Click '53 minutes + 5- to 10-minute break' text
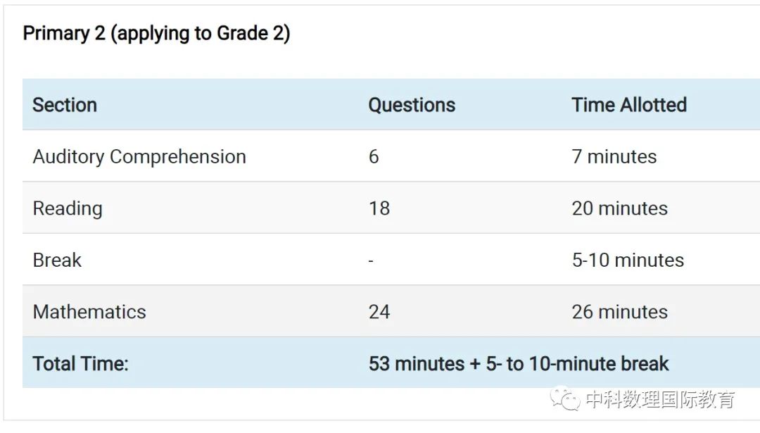760x433 pixels. [519, 364]
